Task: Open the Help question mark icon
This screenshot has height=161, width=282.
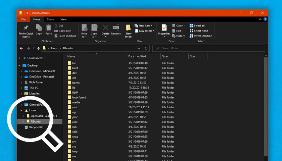Action: point(265,19)
